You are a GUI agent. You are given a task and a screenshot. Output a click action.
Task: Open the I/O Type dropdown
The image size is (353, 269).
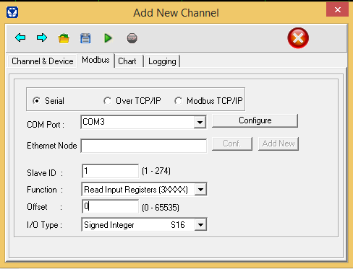point(200,225)
